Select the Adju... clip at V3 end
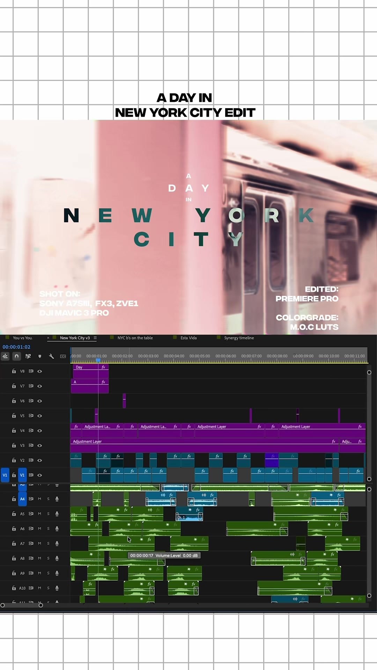Image resolution: width=377 pixels, height=670 pixels. point(352,445)
